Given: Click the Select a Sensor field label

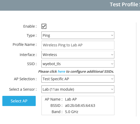Looking at the screenshot, I should pos(23,89).
